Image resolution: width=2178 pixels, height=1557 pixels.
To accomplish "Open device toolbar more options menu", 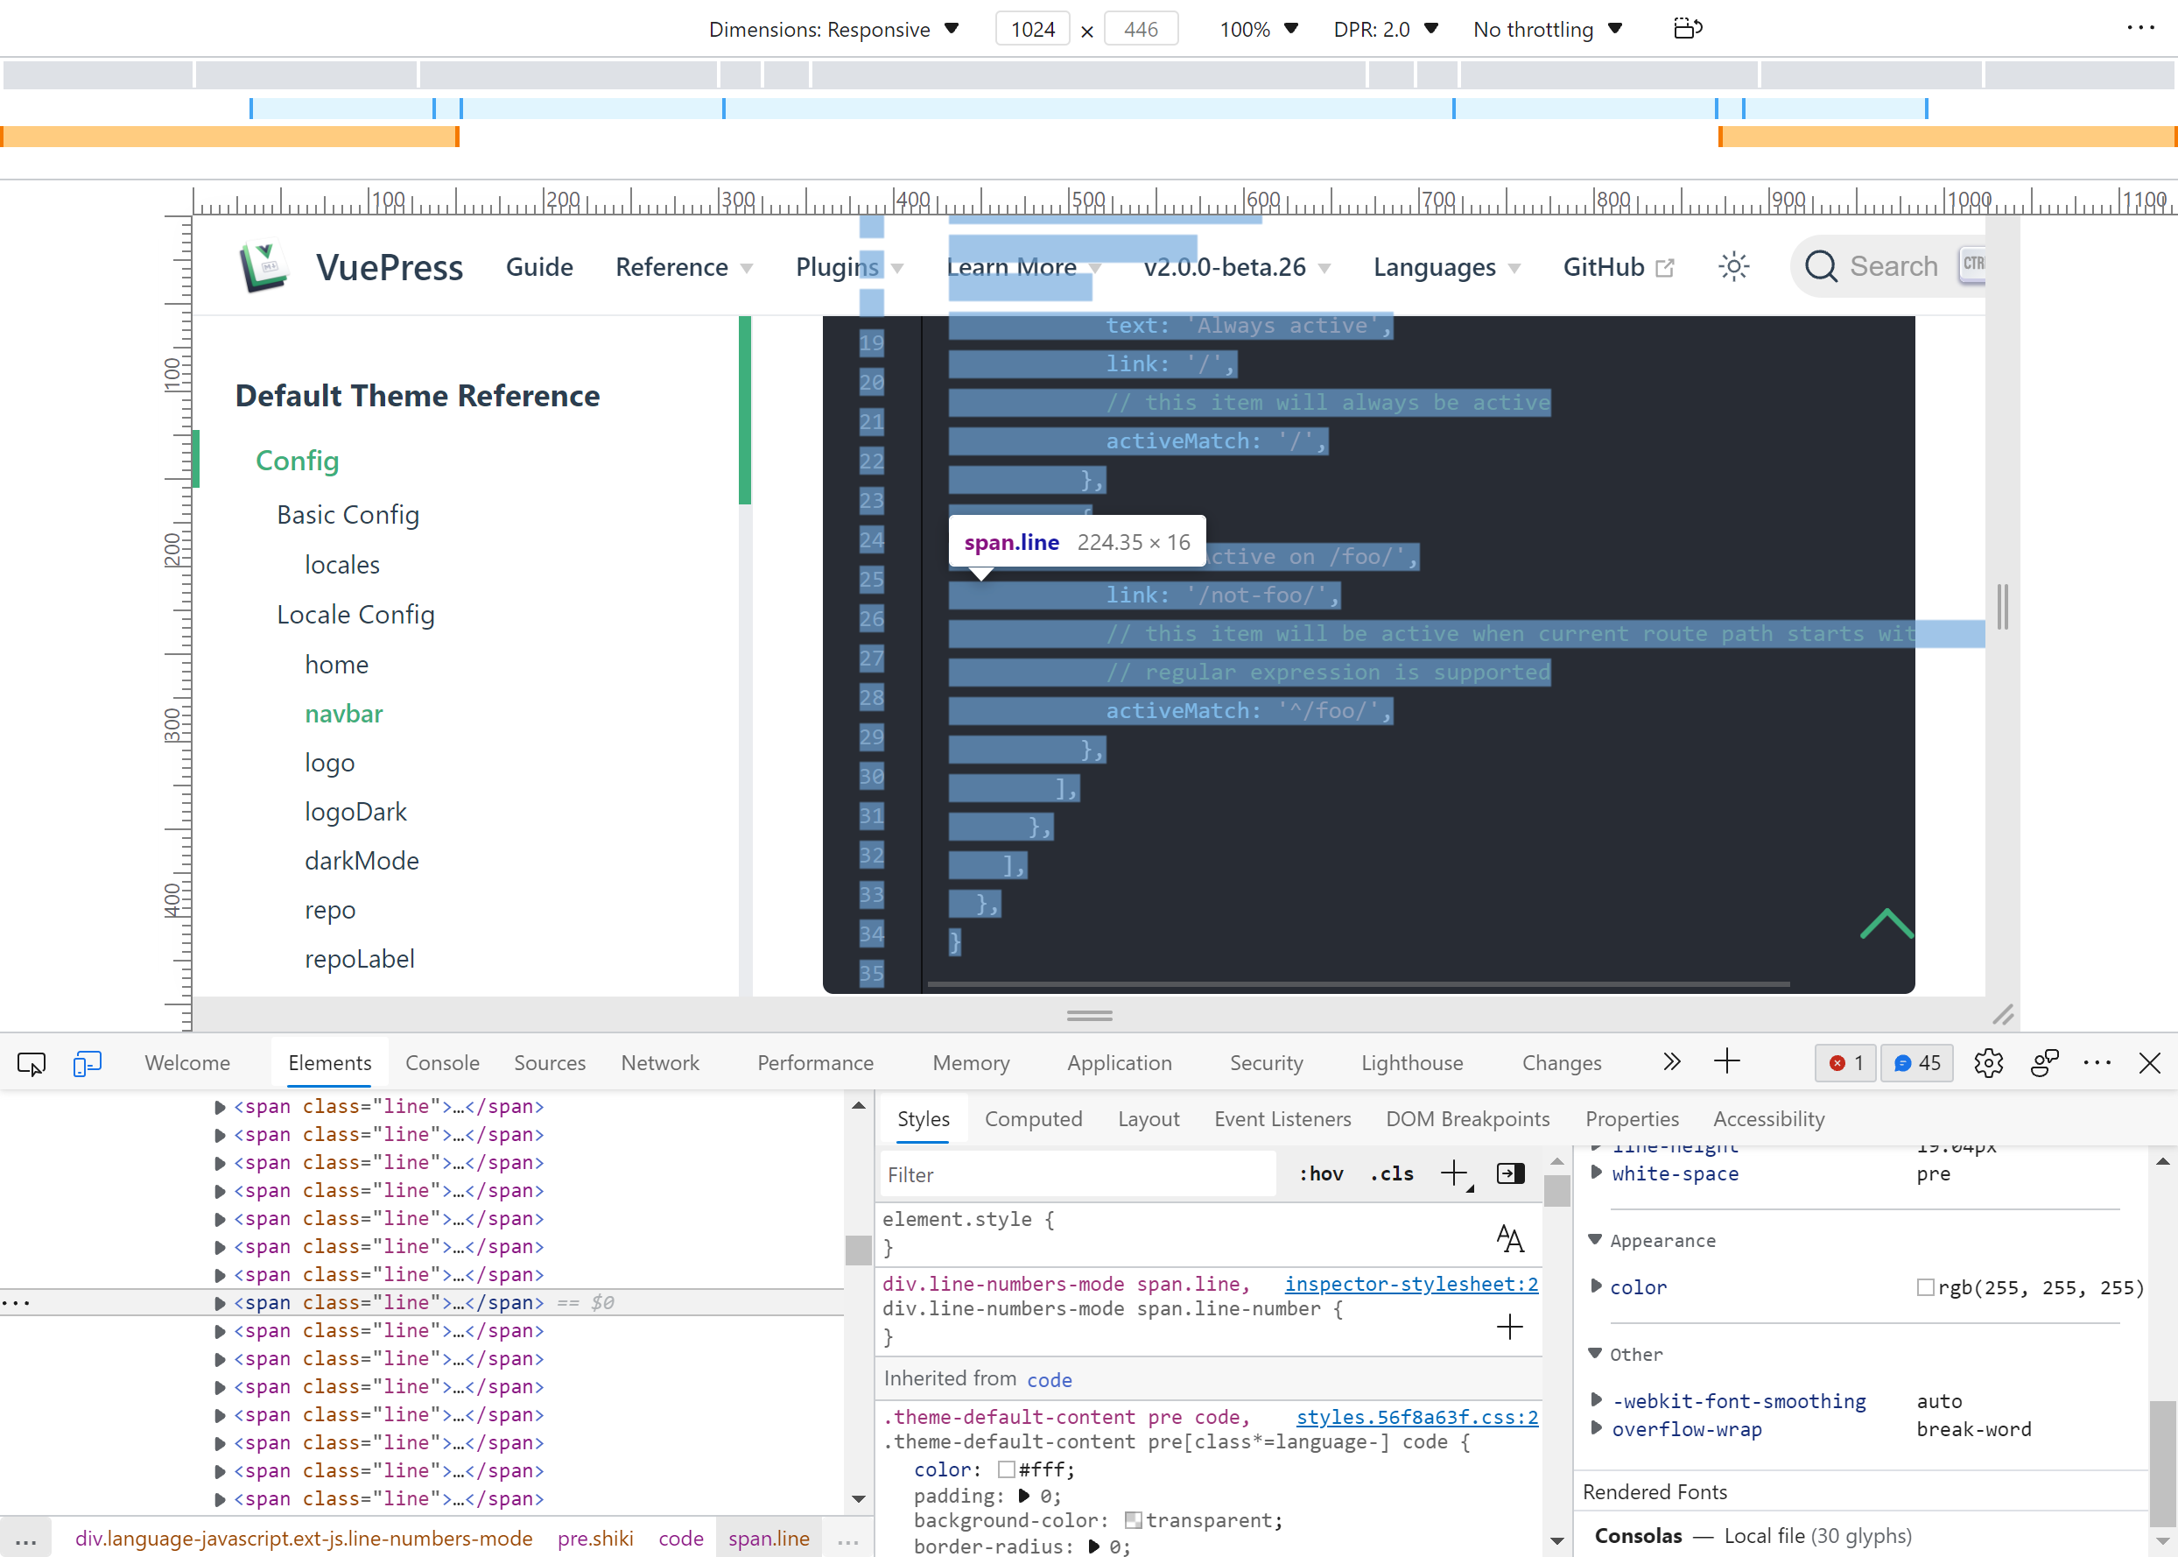I will [x=2140, y=28].
